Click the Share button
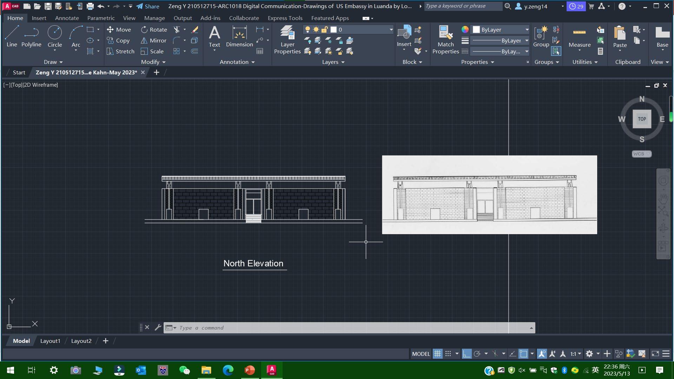 (148, 6)
